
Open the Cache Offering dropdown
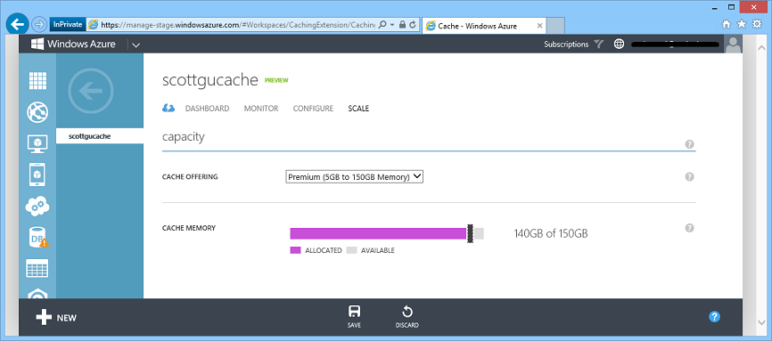(x=355, y=176)
